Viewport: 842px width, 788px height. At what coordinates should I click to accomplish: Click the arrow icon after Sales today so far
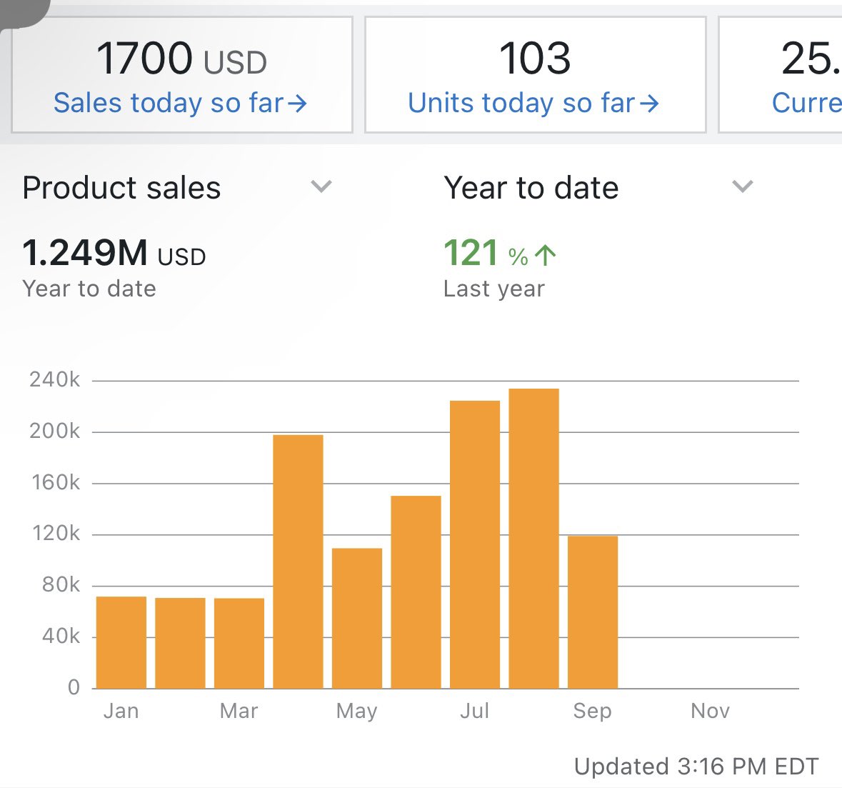coord(297,103)
